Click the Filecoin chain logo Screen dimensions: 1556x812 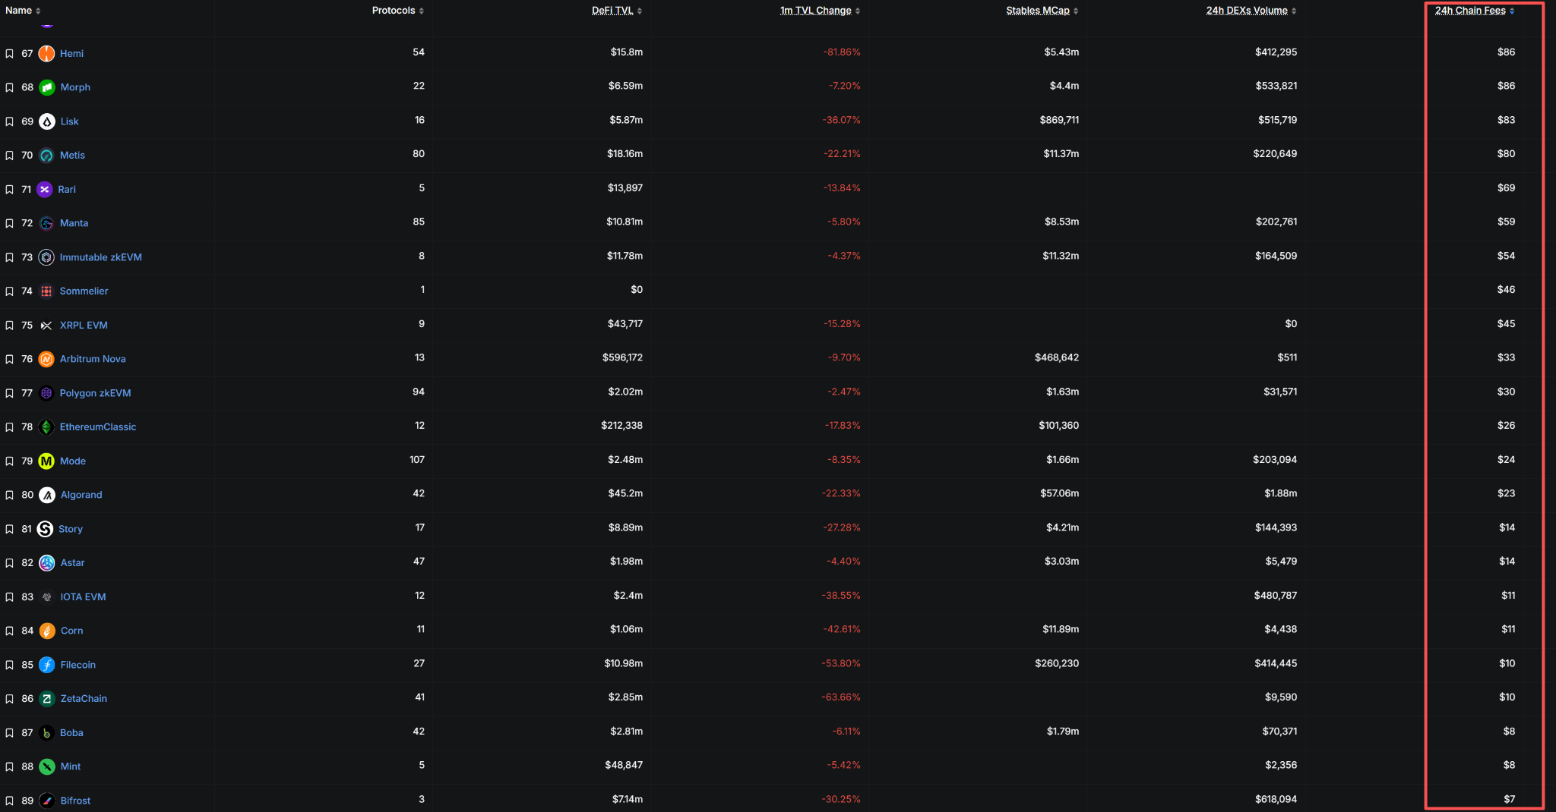click(x=46, y=664)
